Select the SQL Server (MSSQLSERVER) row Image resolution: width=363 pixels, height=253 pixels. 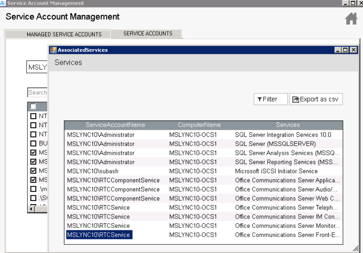pyautogui.click(x=275, y=144)
